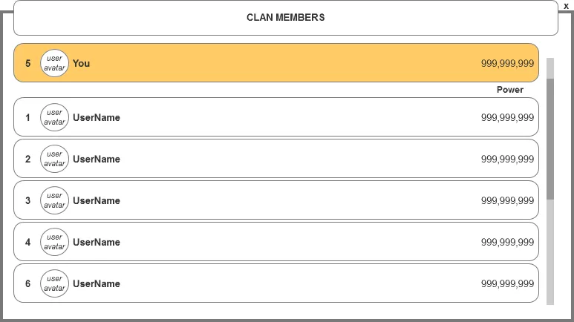Click the power value in your own row

point(507,63)
